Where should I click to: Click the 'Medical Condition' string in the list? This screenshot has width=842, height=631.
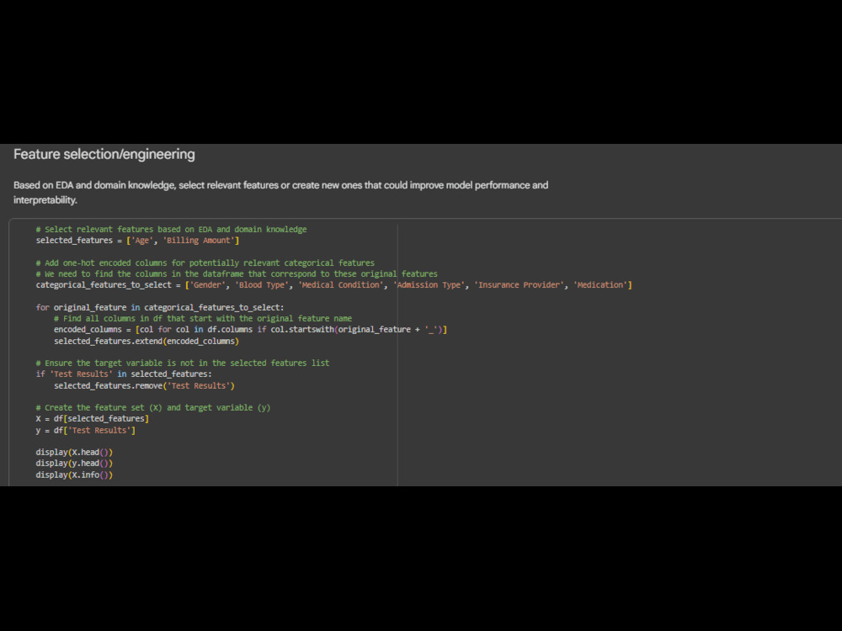point(341,285)
